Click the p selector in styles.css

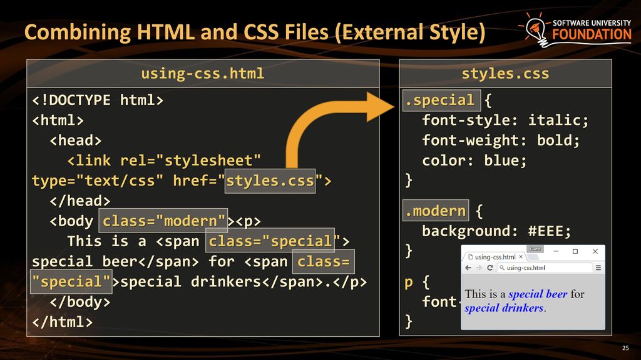point(408,283)
